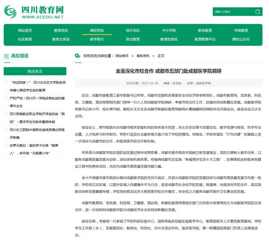Open article 世界无烟日 高校学子

34,149
